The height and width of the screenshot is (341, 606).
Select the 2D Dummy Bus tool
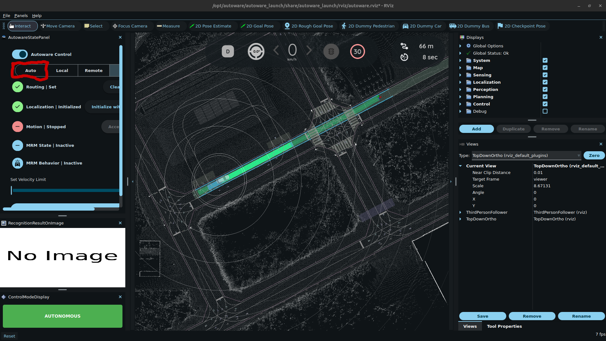tap(469, 26)
